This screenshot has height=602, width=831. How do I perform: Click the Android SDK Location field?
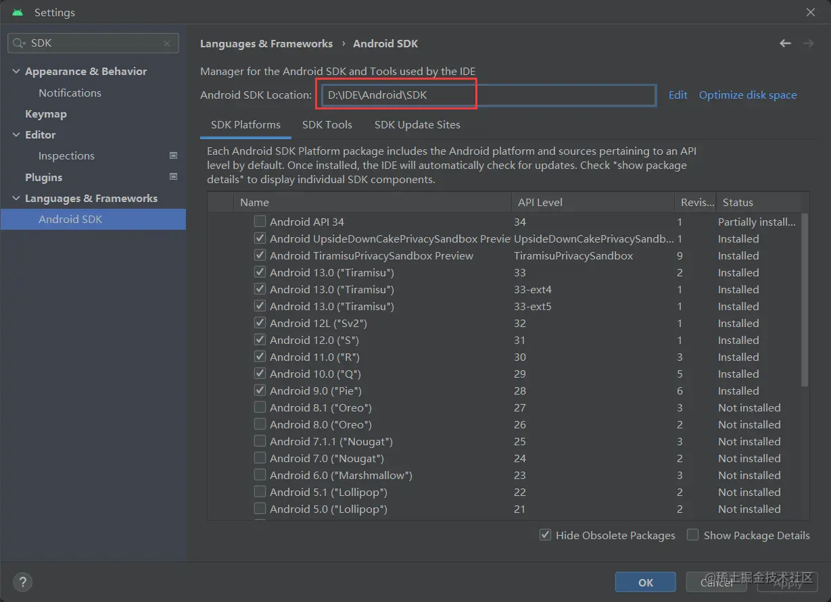coord(487,95)
